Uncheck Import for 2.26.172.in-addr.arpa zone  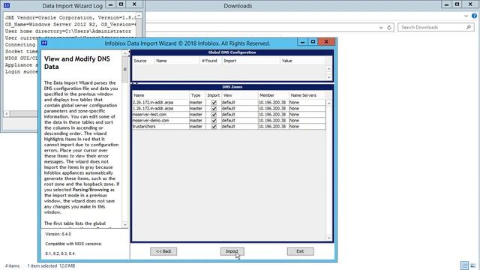coord(214,103)
